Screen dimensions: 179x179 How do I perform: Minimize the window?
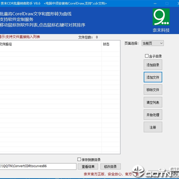coord(155,3)
